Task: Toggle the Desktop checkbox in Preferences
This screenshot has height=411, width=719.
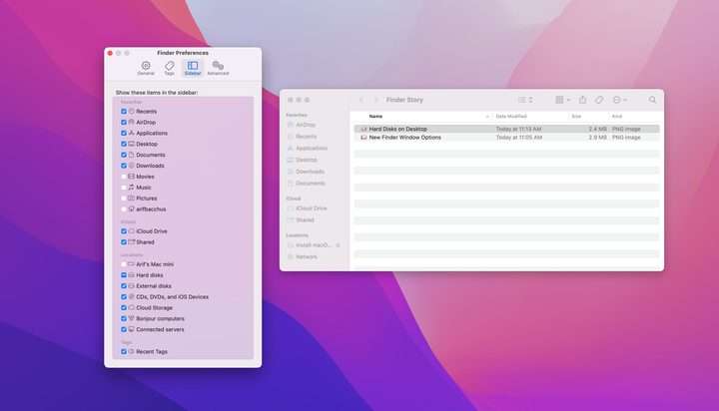Action: pyautogui.click(x=124, y=144)
